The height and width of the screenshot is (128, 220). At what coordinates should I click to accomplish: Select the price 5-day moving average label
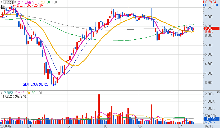(x=33, y=2)
